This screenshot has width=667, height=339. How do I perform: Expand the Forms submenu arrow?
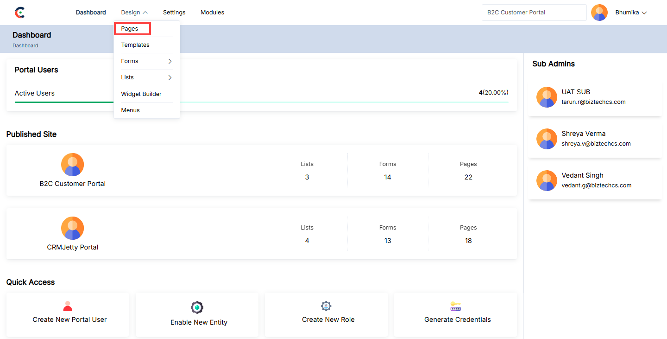coord(170,61)
